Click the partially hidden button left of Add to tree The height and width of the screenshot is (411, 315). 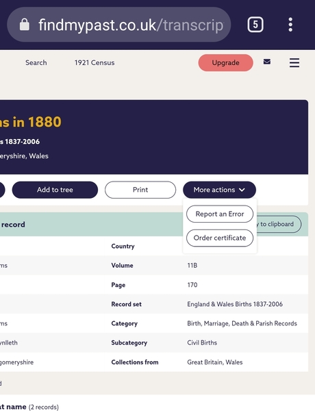click(x=2, y=190)
